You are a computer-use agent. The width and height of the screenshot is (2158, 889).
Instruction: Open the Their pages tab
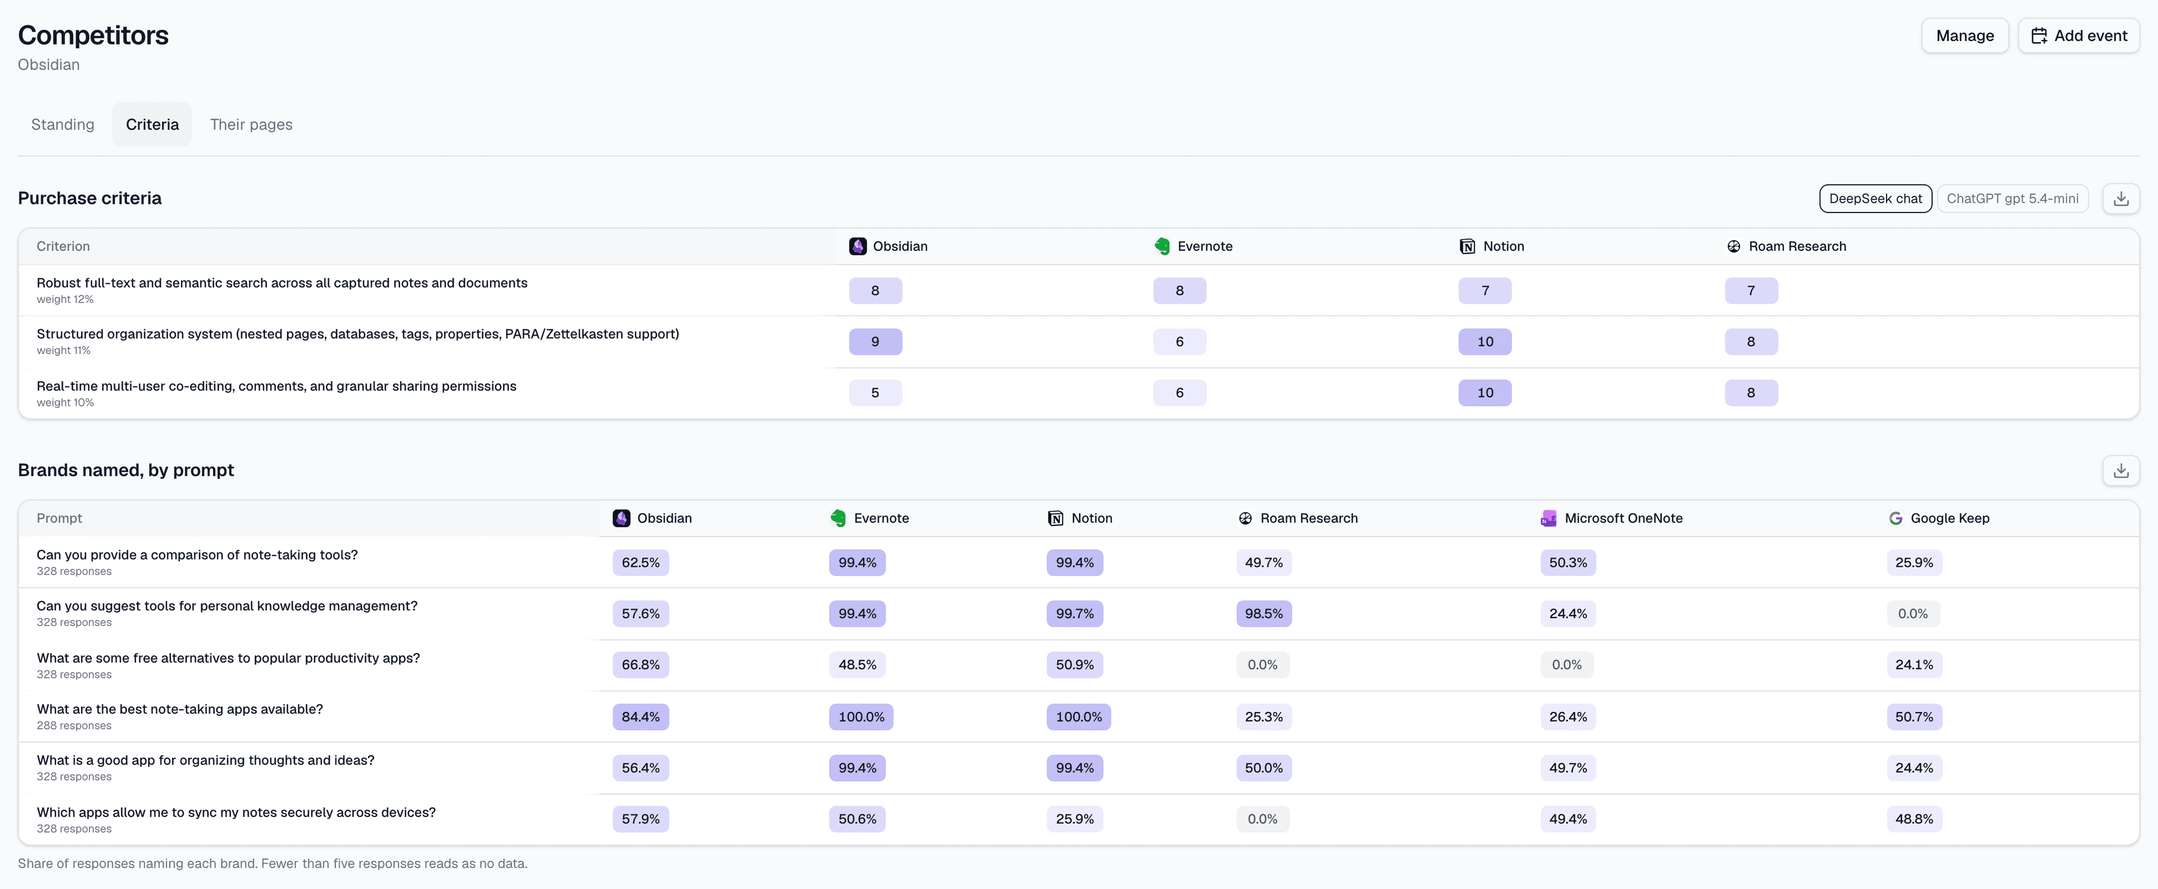point(251,124)
